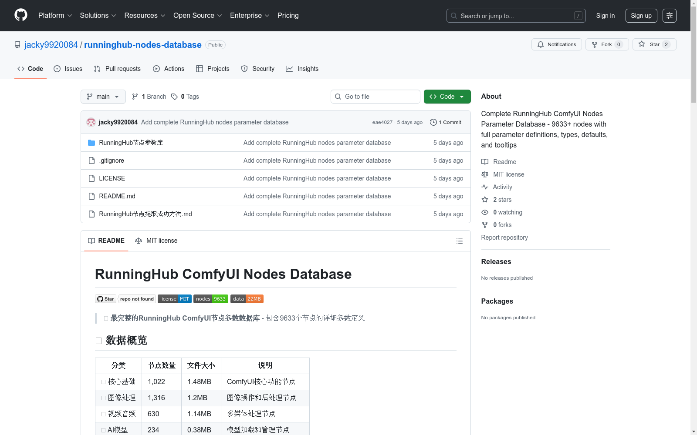Select the README tab in file viewer
This screenshot has width=697, height=435.
[x=106, y=241]
